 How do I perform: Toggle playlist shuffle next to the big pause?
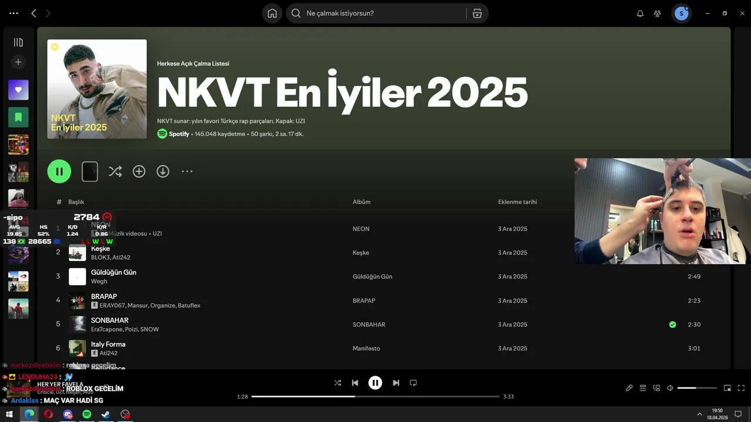pyautogui.click(x=115, y=171)
